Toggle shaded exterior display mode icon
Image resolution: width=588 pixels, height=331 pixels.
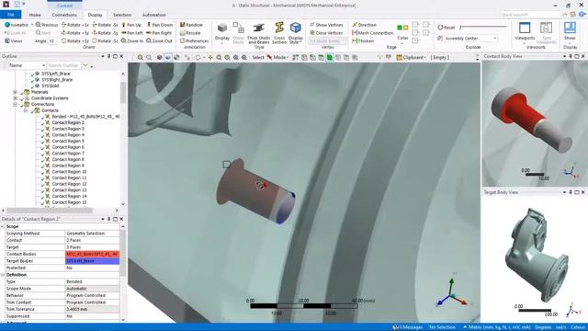[168, 57]
